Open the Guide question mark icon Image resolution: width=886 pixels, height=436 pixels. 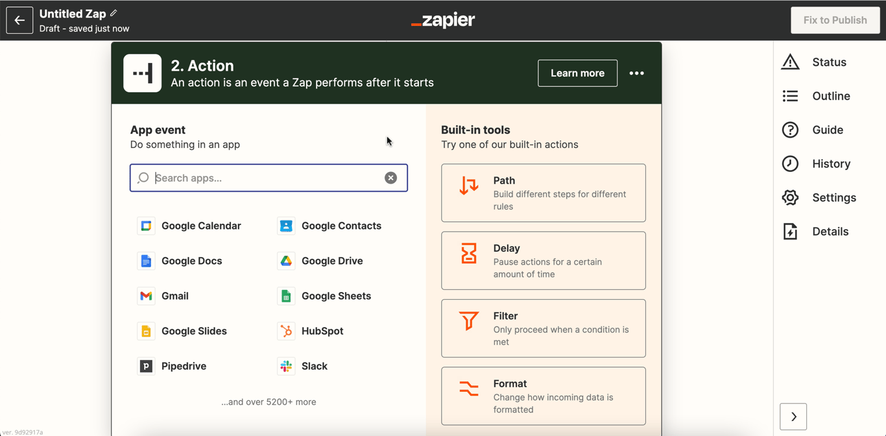[x=790, y=130]
